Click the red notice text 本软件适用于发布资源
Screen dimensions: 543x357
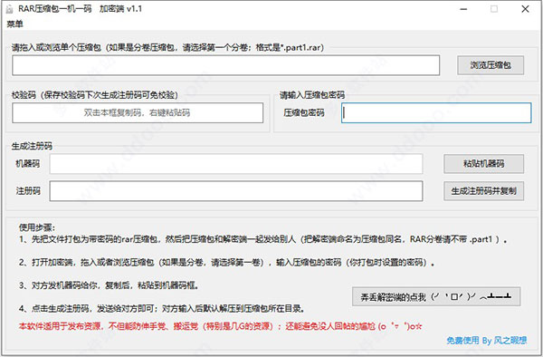pos(220,326)
